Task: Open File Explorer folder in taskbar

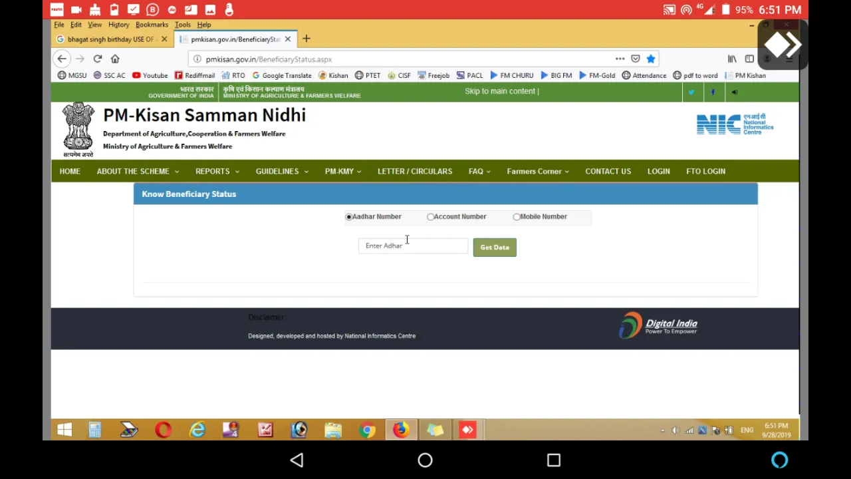Action: [x=333, y=430]
